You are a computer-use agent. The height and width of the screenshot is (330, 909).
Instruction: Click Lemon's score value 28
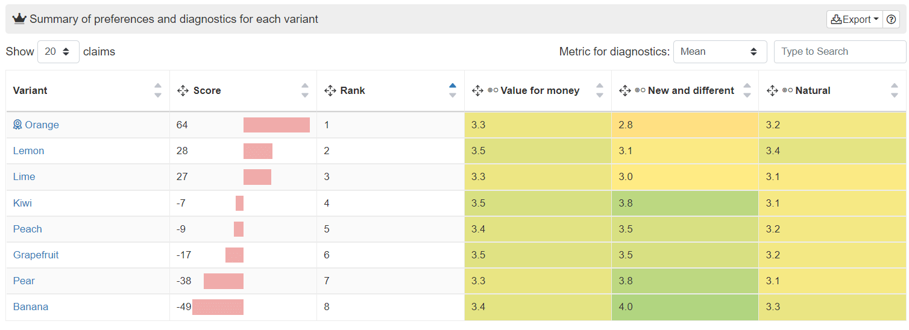(182, 151)
